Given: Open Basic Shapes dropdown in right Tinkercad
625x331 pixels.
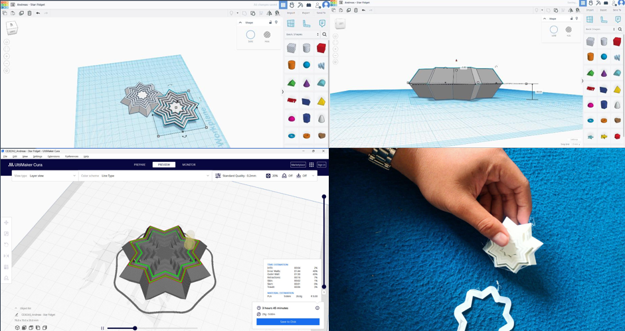Looking at the screenshot, I should click(600, 29).
